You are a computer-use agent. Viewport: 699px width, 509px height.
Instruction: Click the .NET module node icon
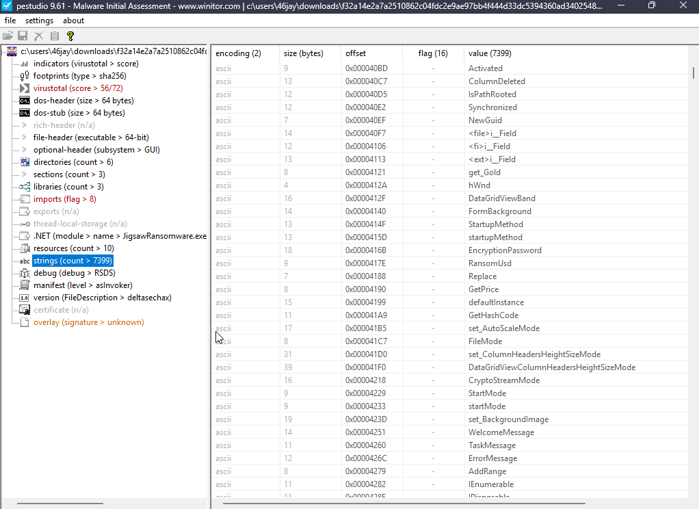click(25, 236)
